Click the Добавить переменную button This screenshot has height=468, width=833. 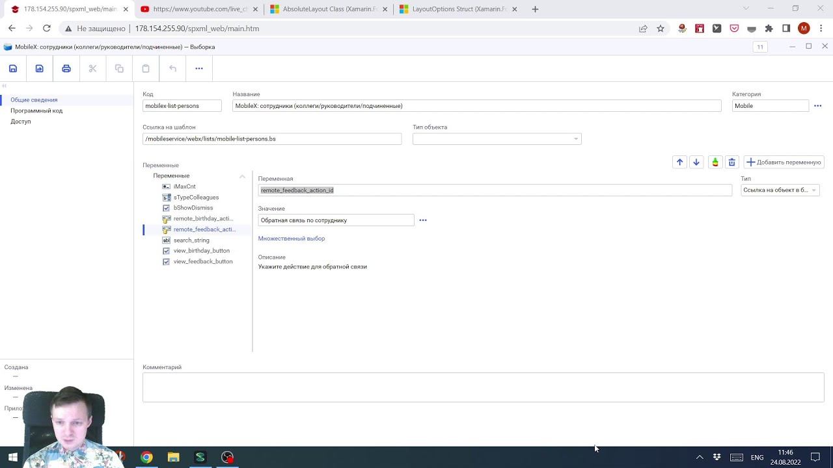[784, 162]
